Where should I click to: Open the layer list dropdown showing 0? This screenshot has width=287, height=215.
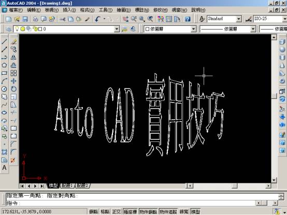pos(117,29)
